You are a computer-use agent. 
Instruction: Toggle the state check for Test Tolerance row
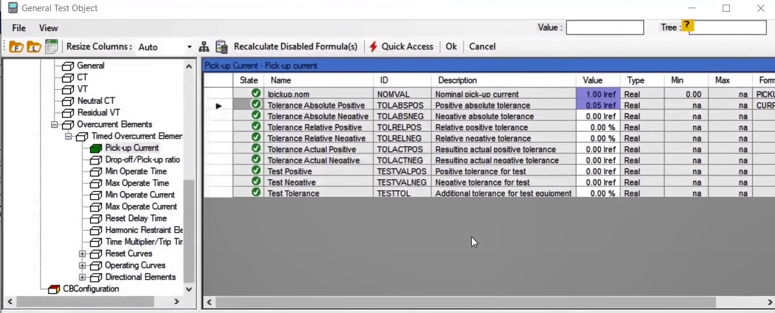(x=256, y=193)
